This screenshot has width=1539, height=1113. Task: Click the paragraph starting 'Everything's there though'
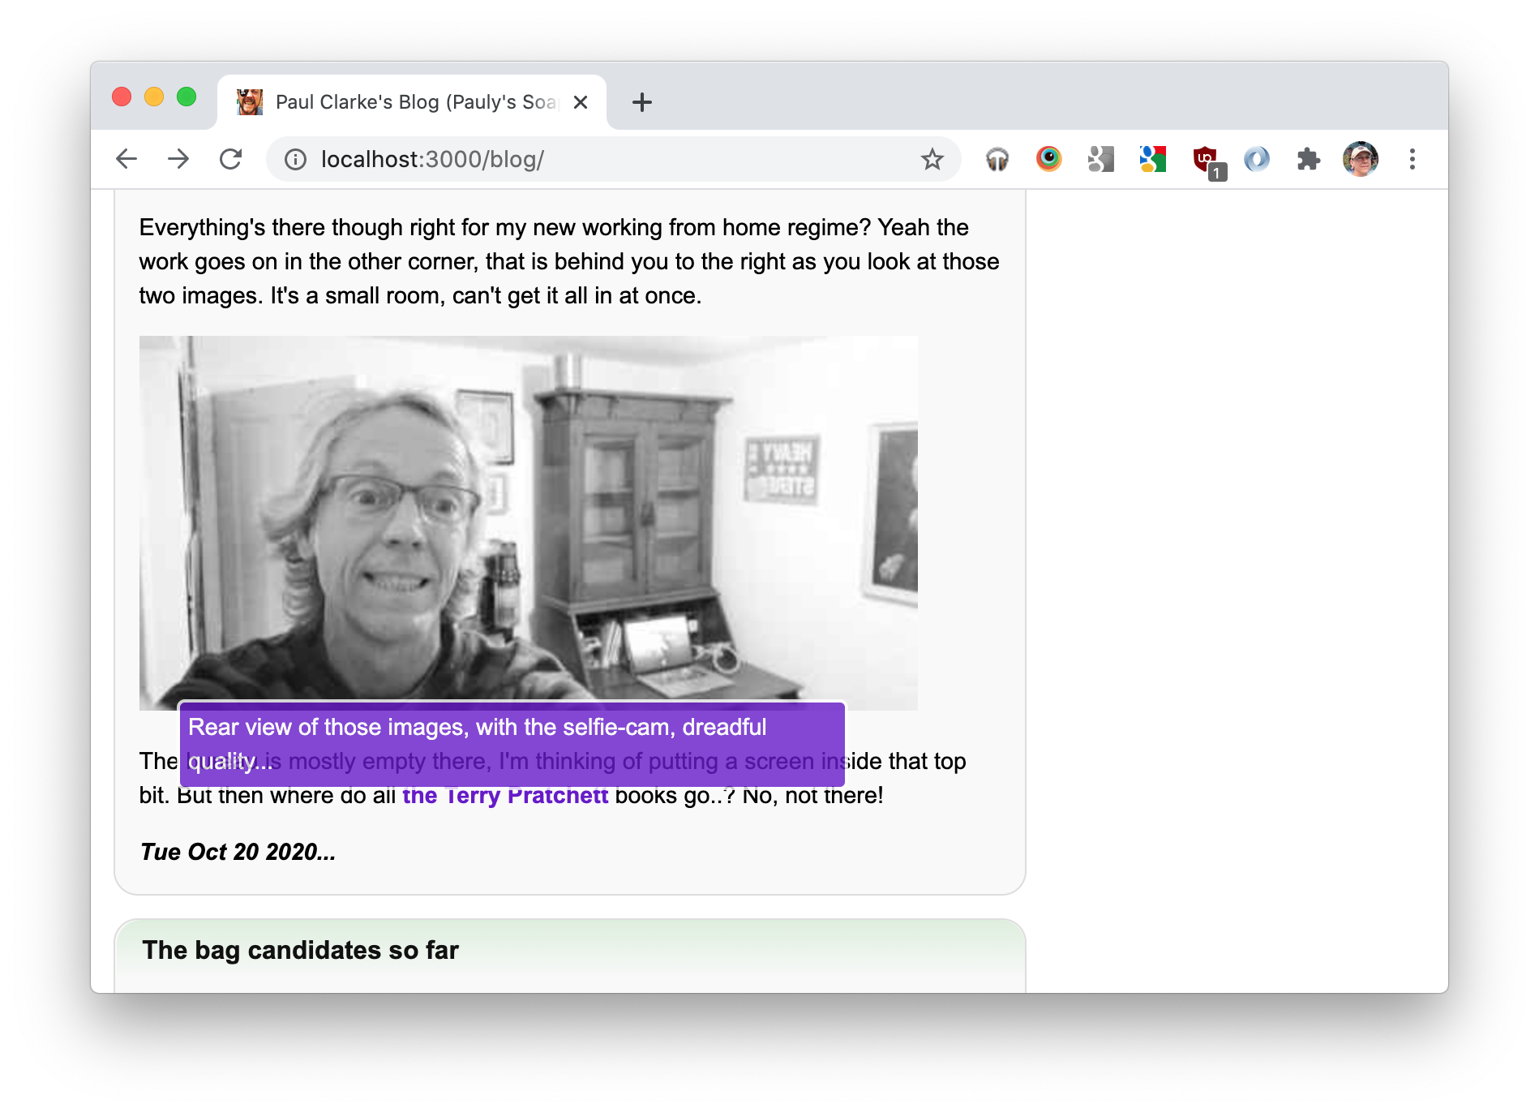pos(569,261)
